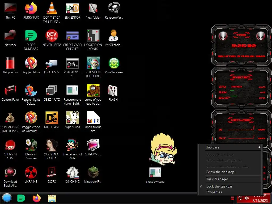Screen dimensions: 272x204
Task: Select the VirusWire.exe lime icon
Action: (x=114, y=63)
